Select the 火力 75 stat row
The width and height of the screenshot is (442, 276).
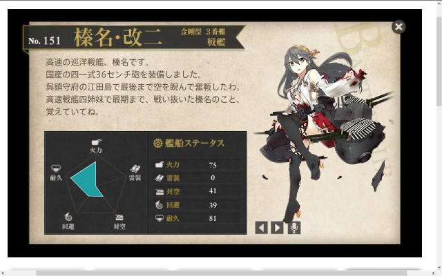coord(198,165)
